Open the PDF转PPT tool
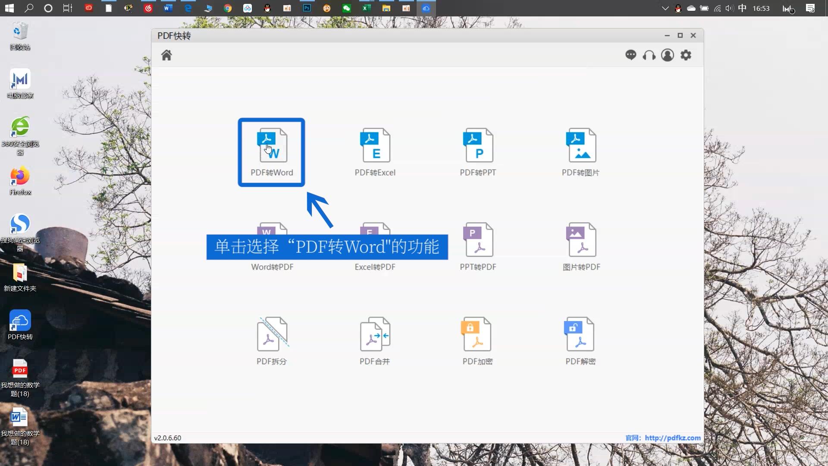This screenshot has height=466, width=828. point(477,151)
